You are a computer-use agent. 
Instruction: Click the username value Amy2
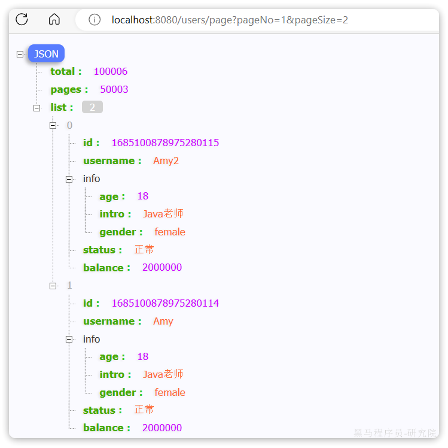tap(166, 161)
